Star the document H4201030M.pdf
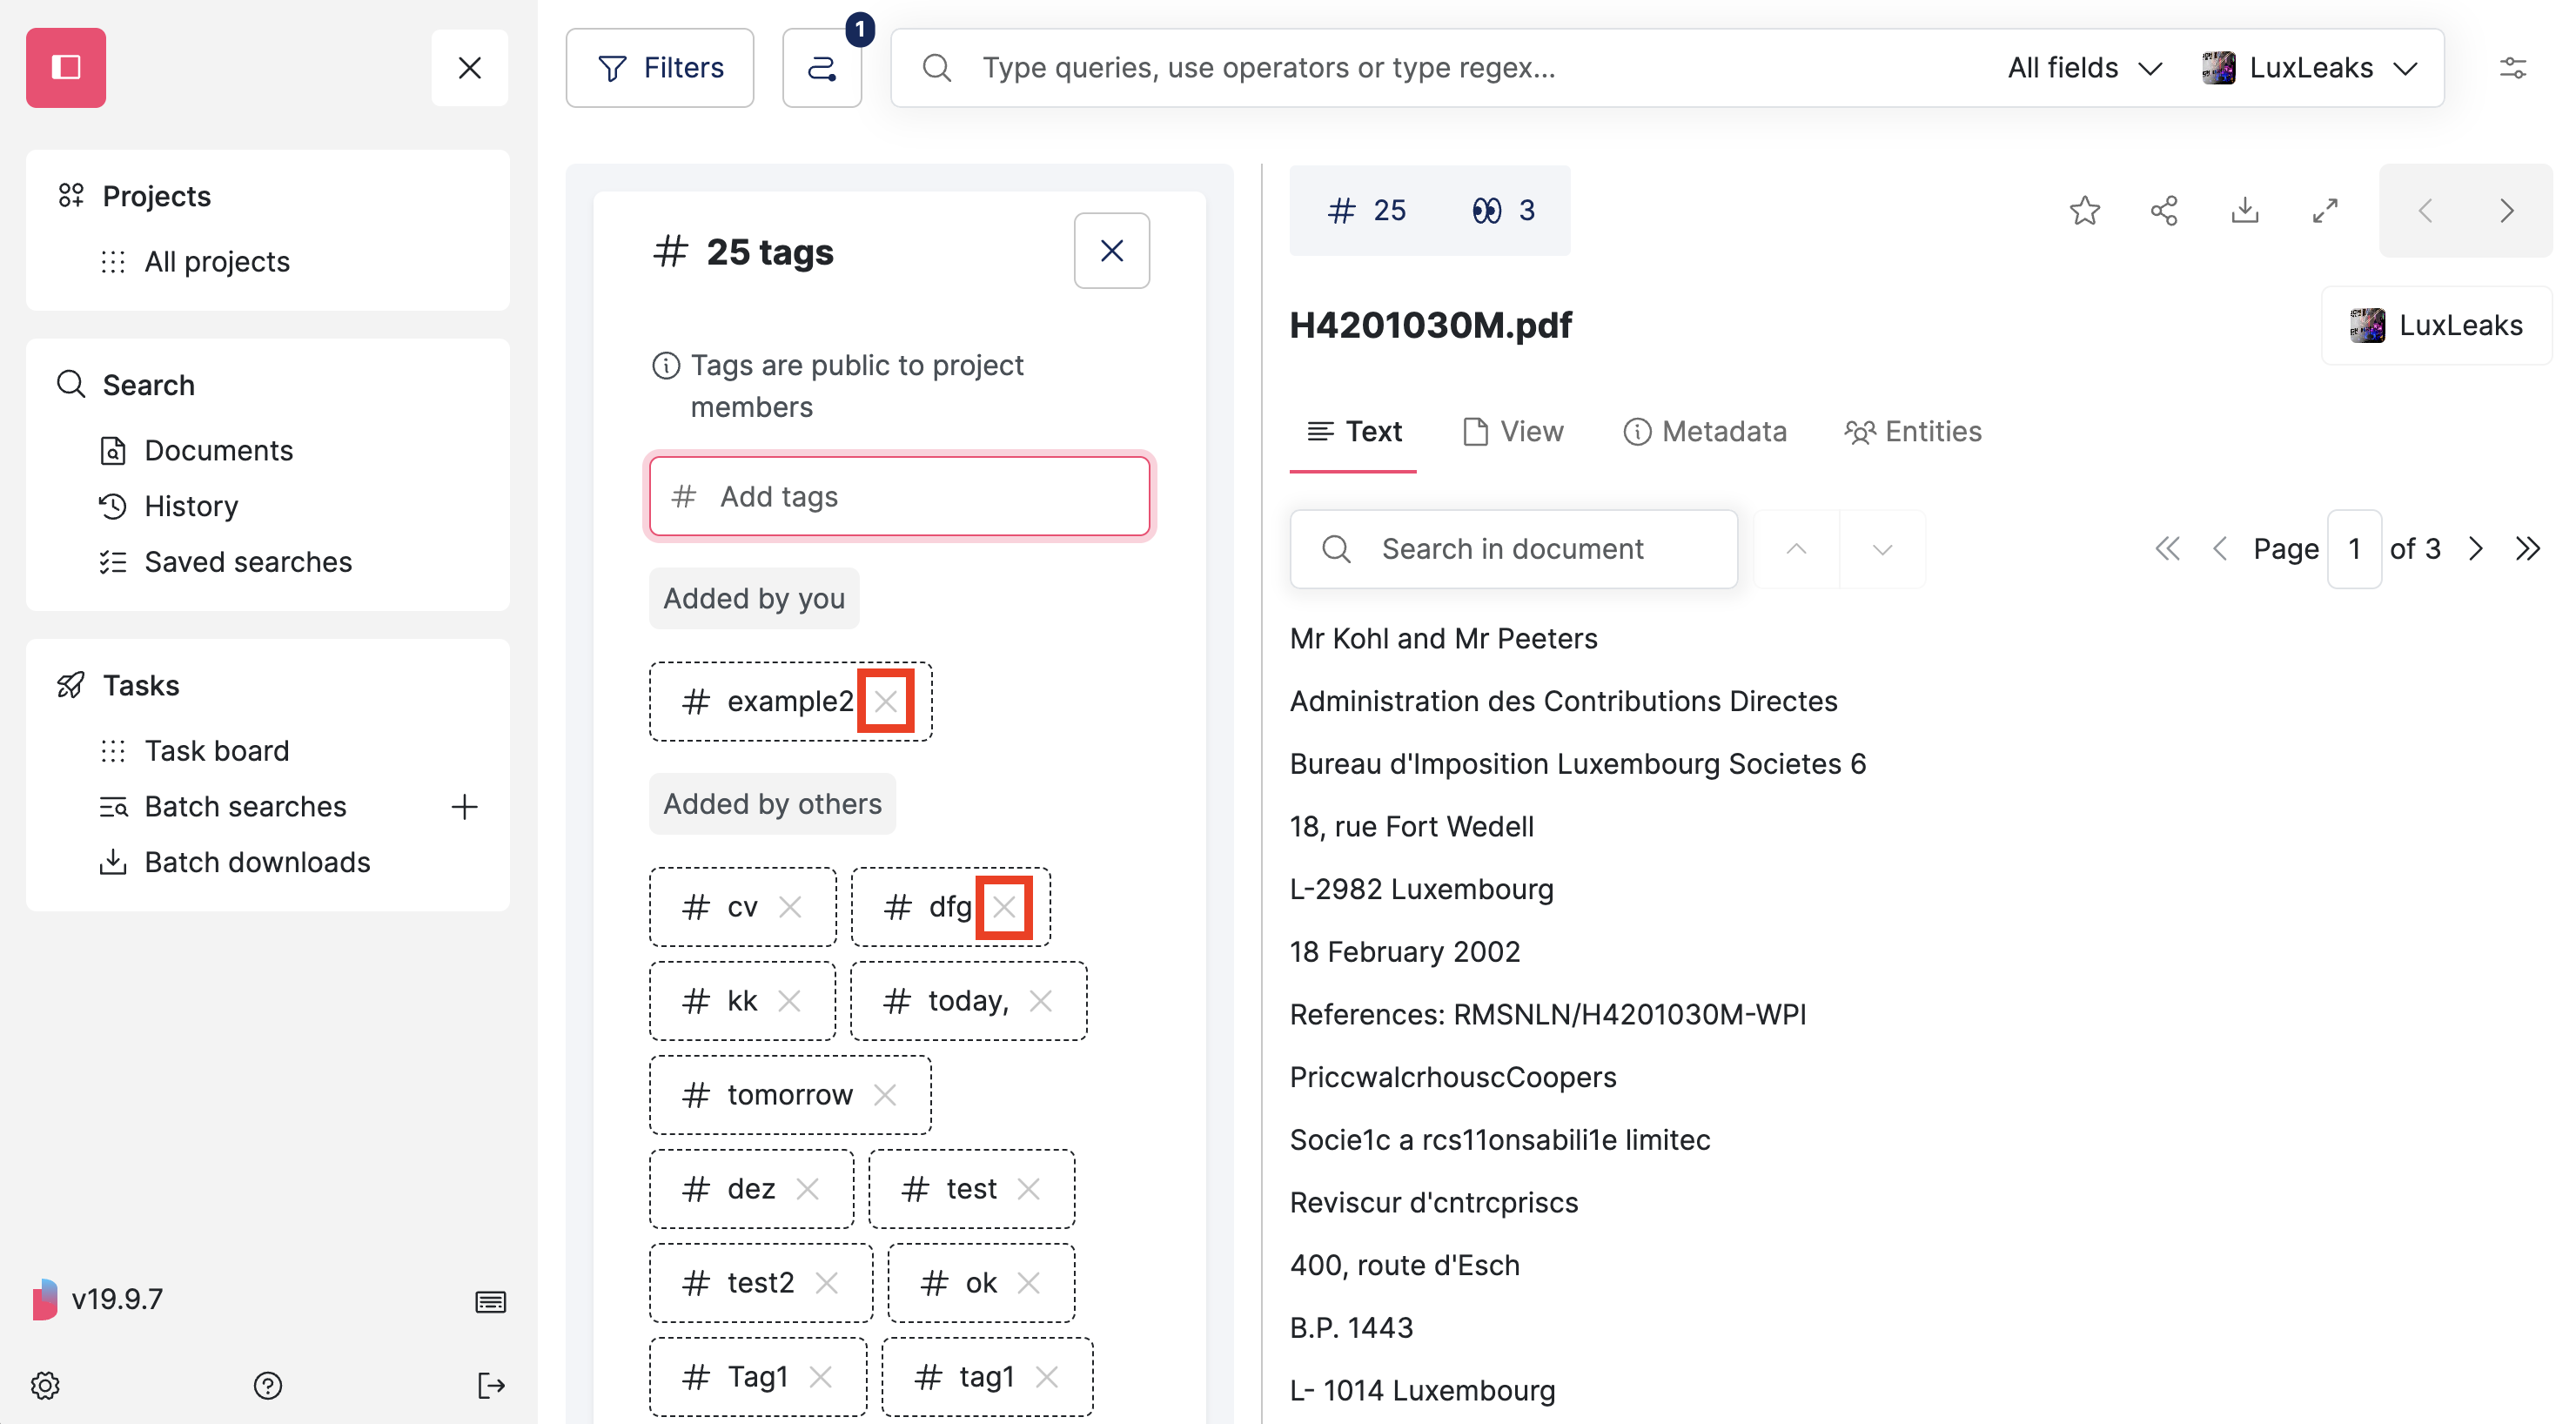 click(2085, 210)
